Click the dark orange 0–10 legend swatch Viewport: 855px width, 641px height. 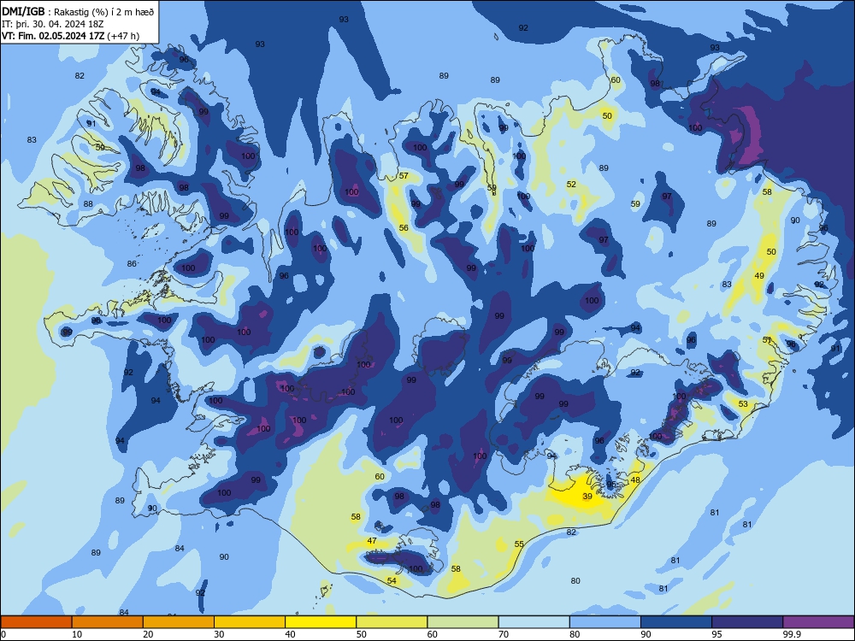36,622
